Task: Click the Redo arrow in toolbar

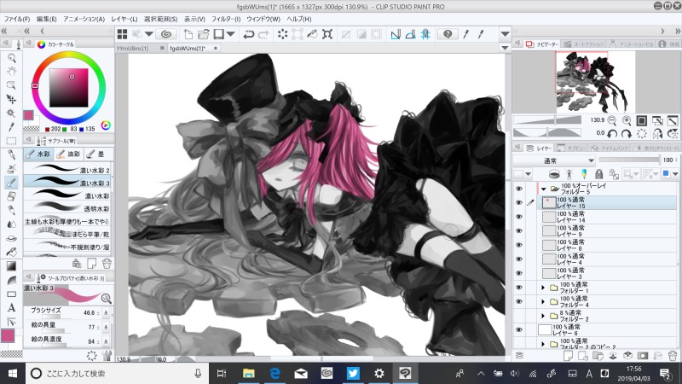Action: coord(263,34)
